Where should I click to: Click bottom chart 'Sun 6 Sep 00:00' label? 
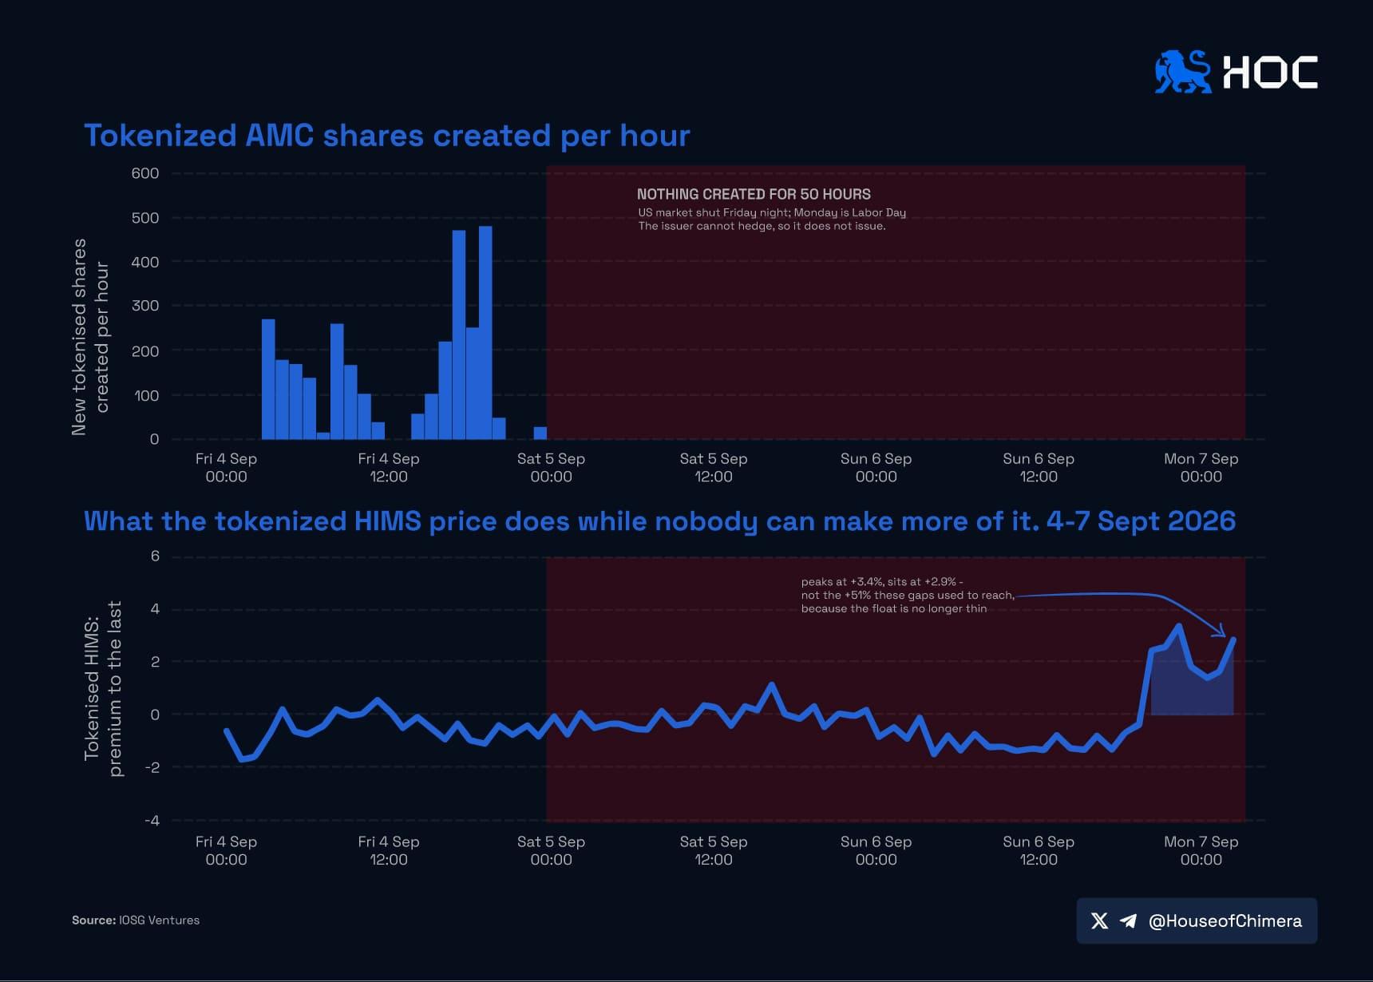pos(876,850)
